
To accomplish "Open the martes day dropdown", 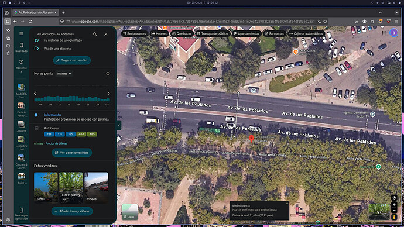I will [x=64, y=74].
